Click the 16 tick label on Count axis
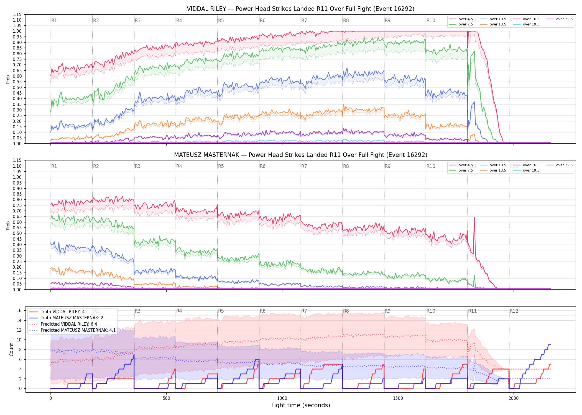582x415 pixels. [19, 311]
